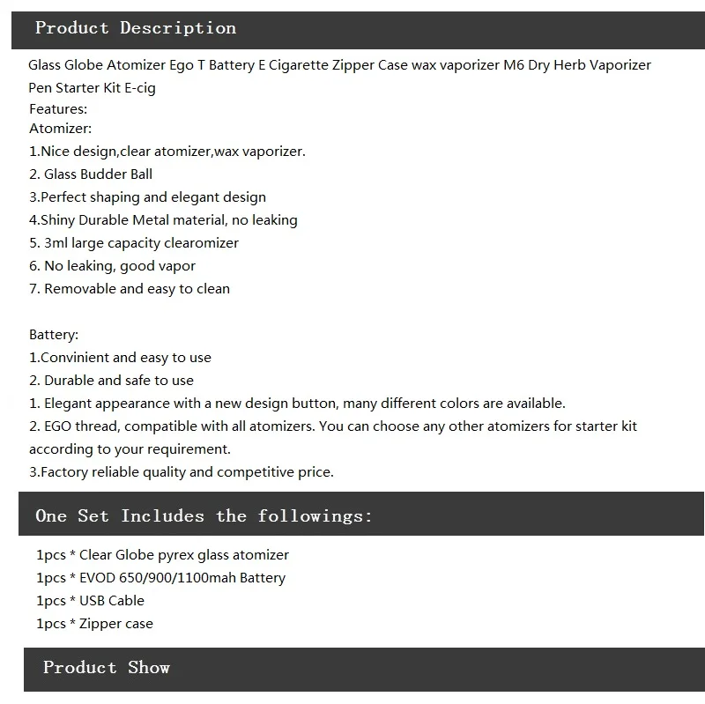The image size is (705, 704).
Task: Click the Atomizer: subheading
Action: [x=60, y=129]
